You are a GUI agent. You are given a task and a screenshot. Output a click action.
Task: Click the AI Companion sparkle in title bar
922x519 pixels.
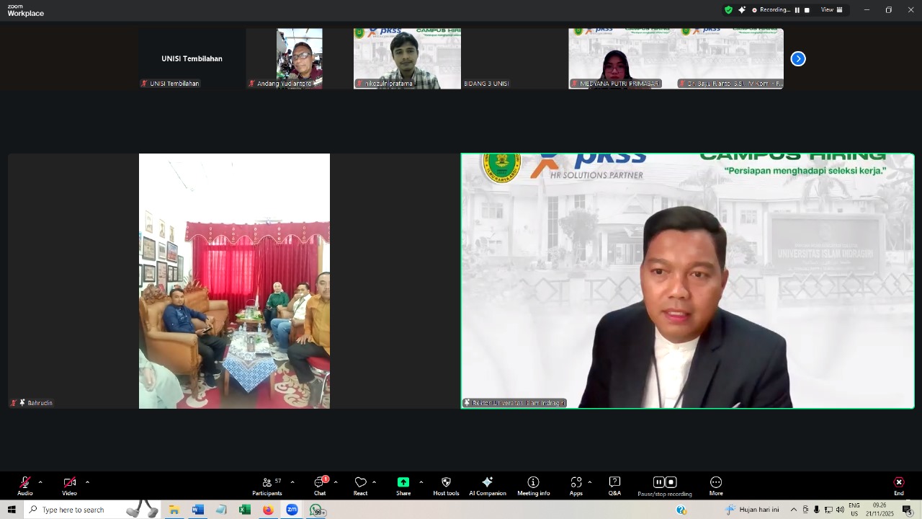[742, 10]
